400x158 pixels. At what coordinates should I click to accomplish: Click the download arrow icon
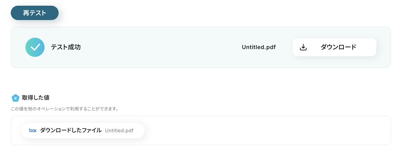(303, 47)
